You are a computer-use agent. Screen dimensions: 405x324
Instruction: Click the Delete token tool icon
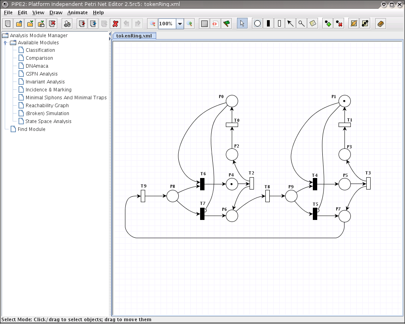coord(339,24)
